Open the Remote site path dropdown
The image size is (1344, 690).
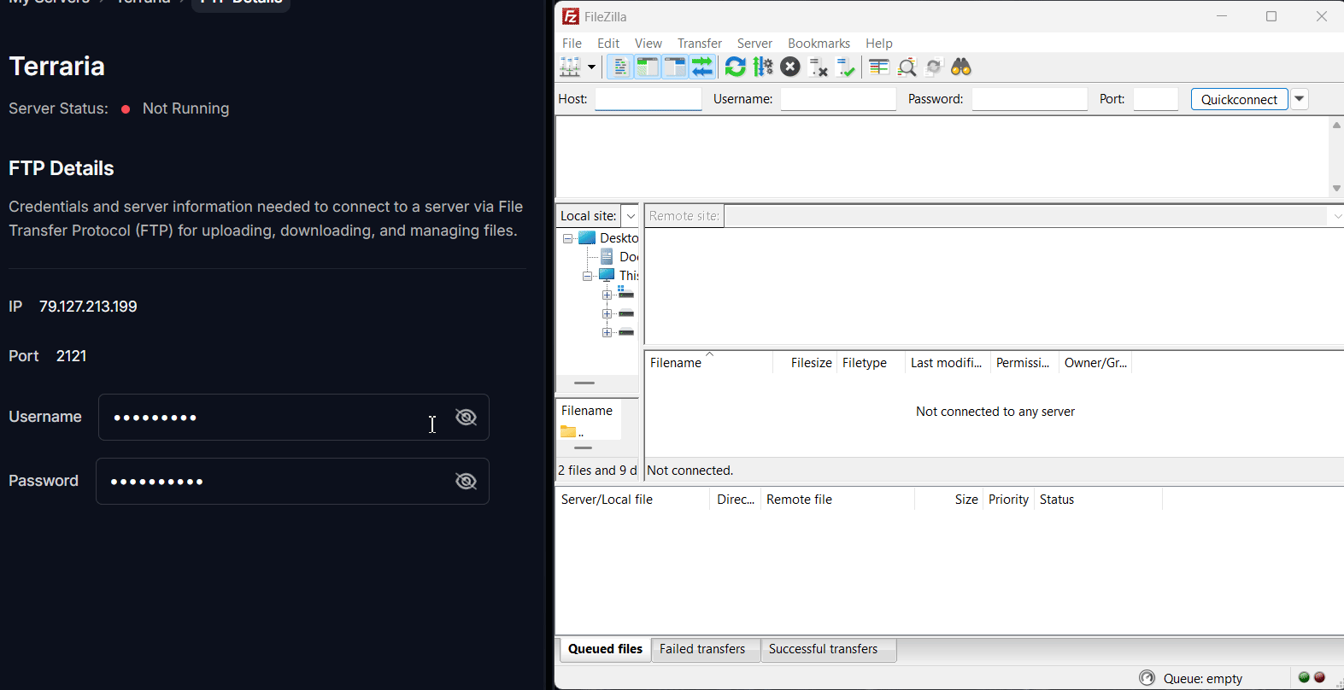click(x=1337, y=216)
